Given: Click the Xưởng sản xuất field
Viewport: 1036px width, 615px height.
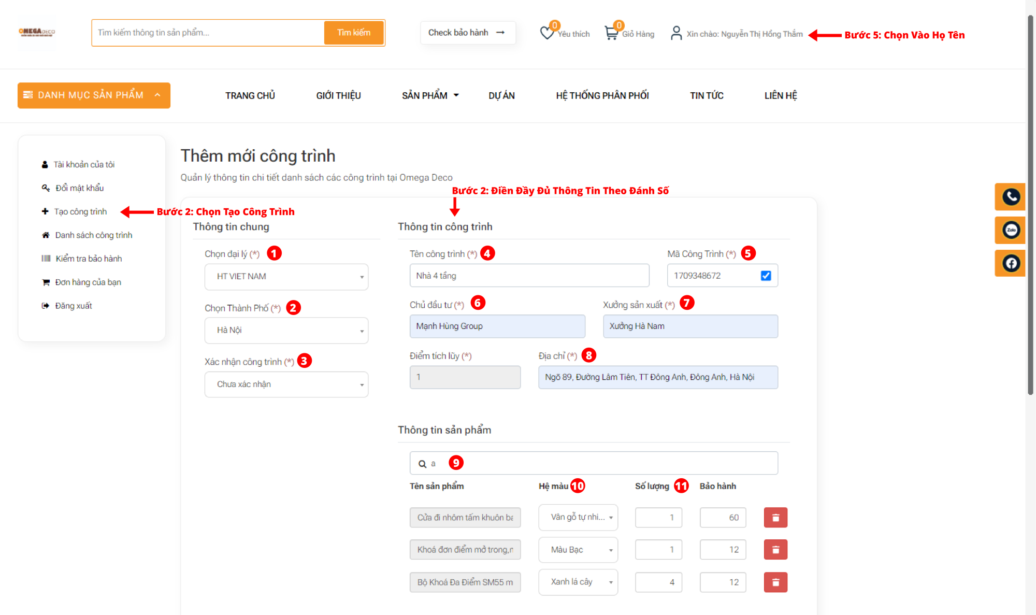Looking at the screenshot, I should click(x=690, y=326).
